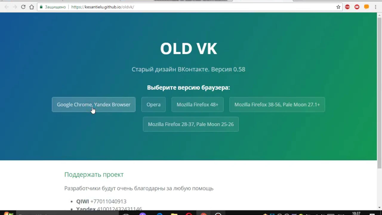The image size is (382, 215).
Task: Click the green secure padlock icon
Action: (x=41, y=7)
